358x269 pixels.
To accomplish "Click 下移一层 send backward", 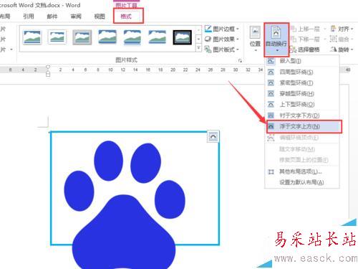I will pyautogui.click(x=306, y=39).
